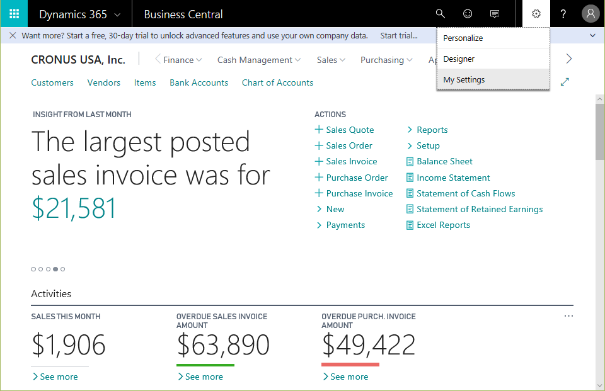Expand the trial notification chevron
605x391 pixels.
[x=592, y=35]
